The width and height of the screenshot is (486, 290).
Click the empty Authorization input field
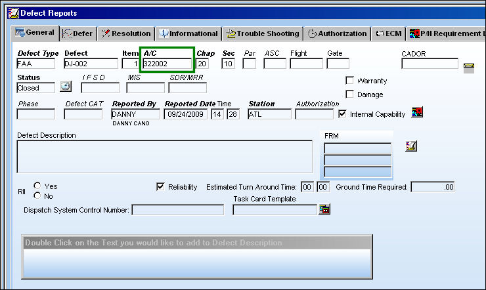315,114
